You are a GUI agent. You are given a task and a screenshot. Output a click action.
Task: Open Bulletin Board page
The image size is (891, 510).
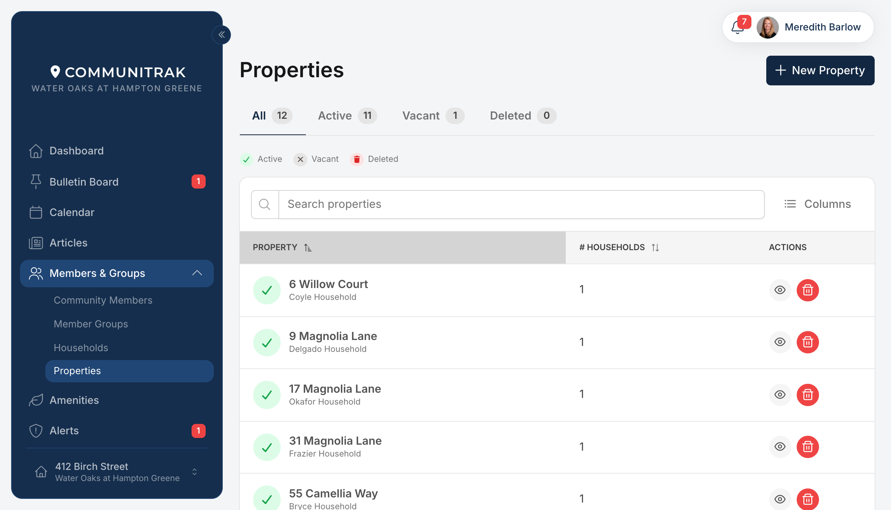[117, 182]
